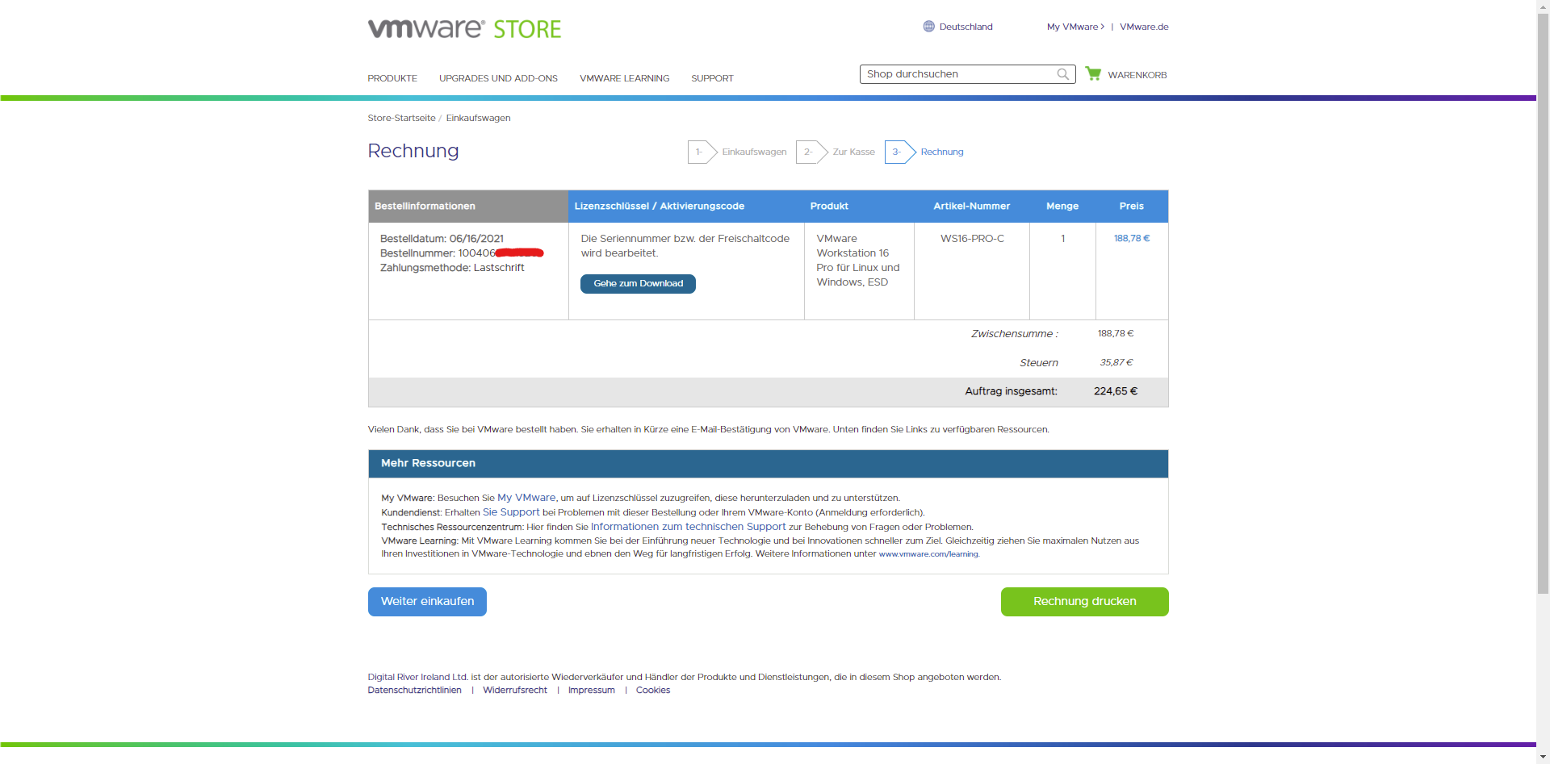Open the PRODUKTE menu
This screenshot has height=764, width=1550.
(x=392, y=78)
